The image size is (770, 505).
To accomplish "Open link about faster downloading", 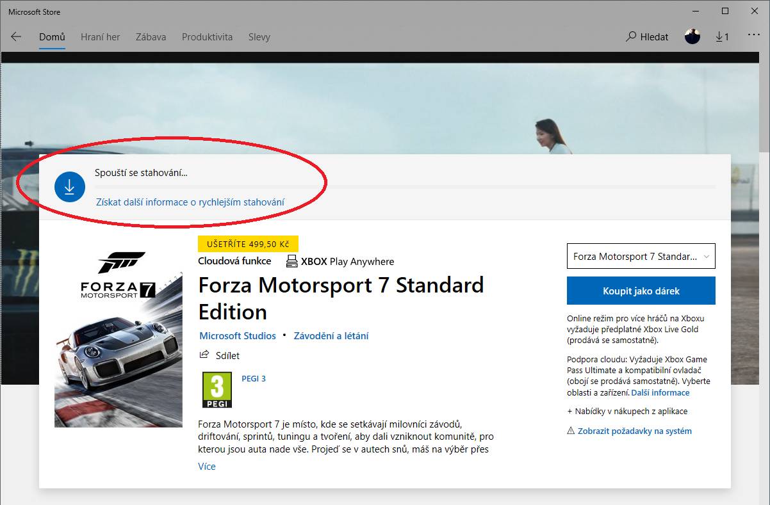I will click(x=190, y=202).
